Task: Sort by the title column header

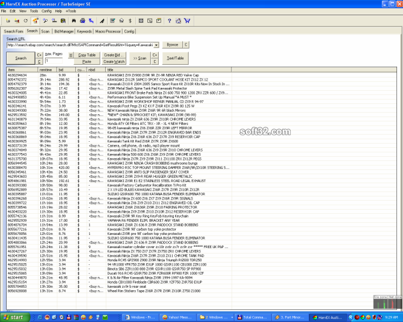Action: click(168, 70)
